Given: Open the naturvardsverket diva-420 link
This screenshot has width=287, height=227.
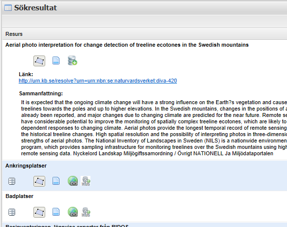Looking at the screenshot, I should 98,81.
